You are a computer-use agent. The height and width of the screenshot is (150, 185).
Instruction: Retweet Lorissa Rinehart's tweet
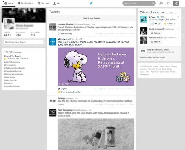coord(110,33)
